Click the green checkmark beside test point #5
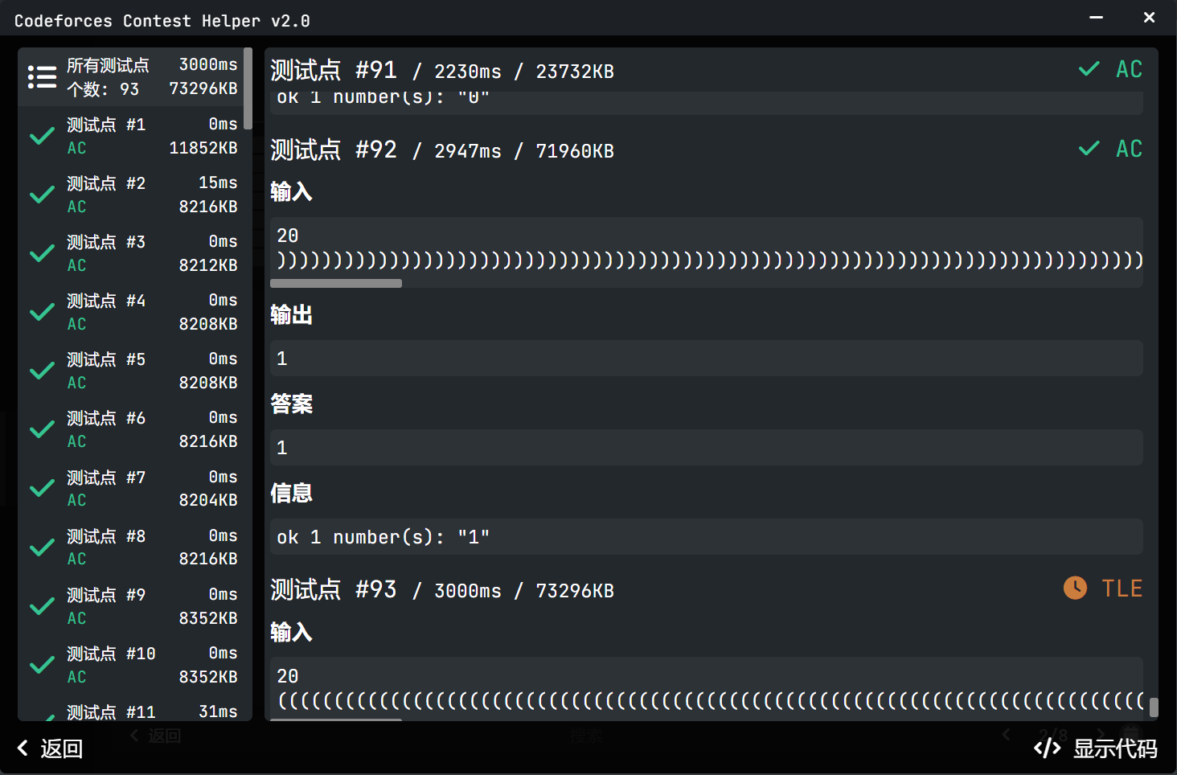 pos(42,371)
